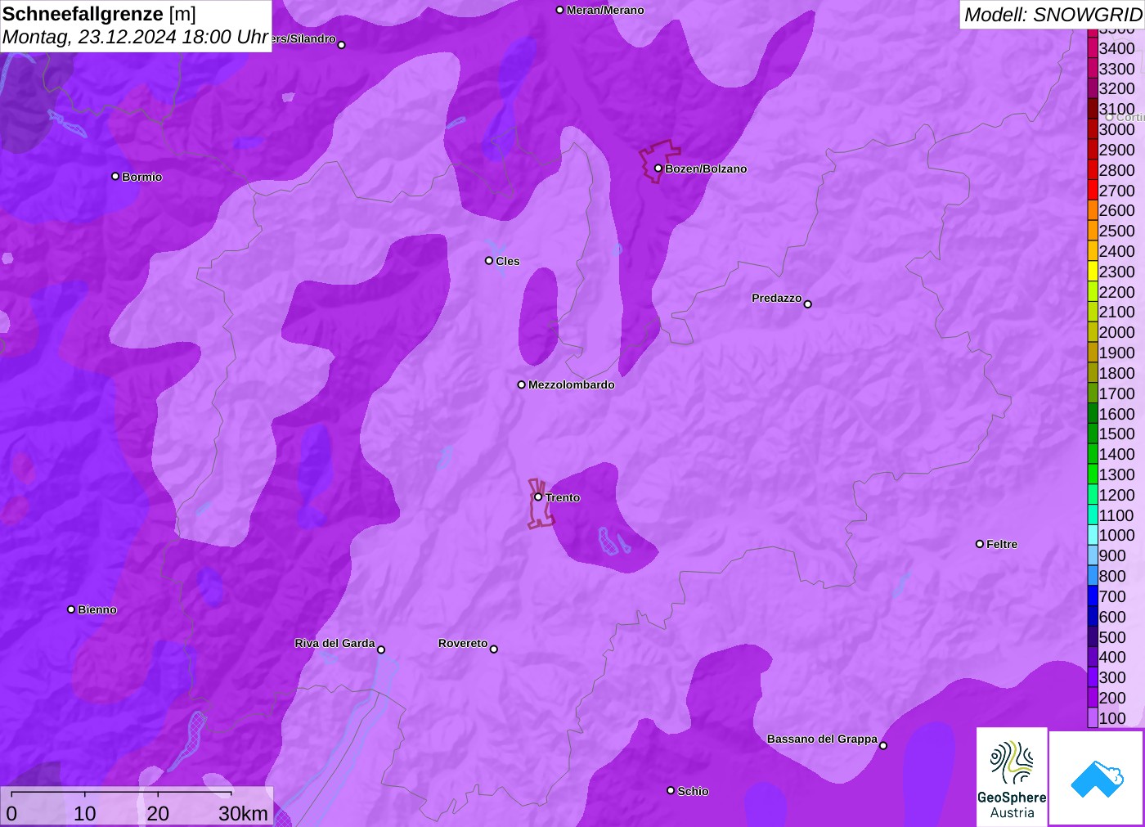Viewport: 1145px width, 827px height.
Task: Click the Trento city marker
Action: [538, 497]
